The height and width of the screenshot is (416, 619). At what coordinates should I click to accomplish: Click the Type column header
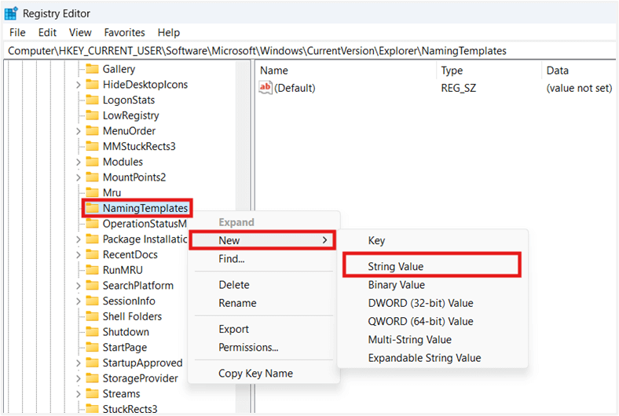(x=489, y=70)
